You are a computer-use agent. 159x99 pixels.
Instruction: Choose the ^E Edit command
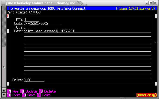(44, 95)
